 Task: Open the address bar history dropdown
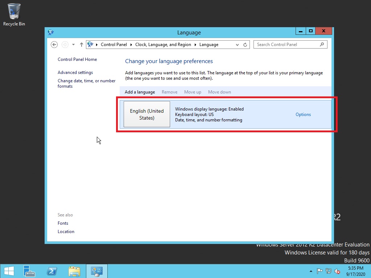(237, 45)
